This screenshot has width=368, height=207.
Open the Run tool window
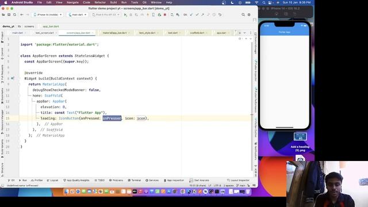point(23,180)
